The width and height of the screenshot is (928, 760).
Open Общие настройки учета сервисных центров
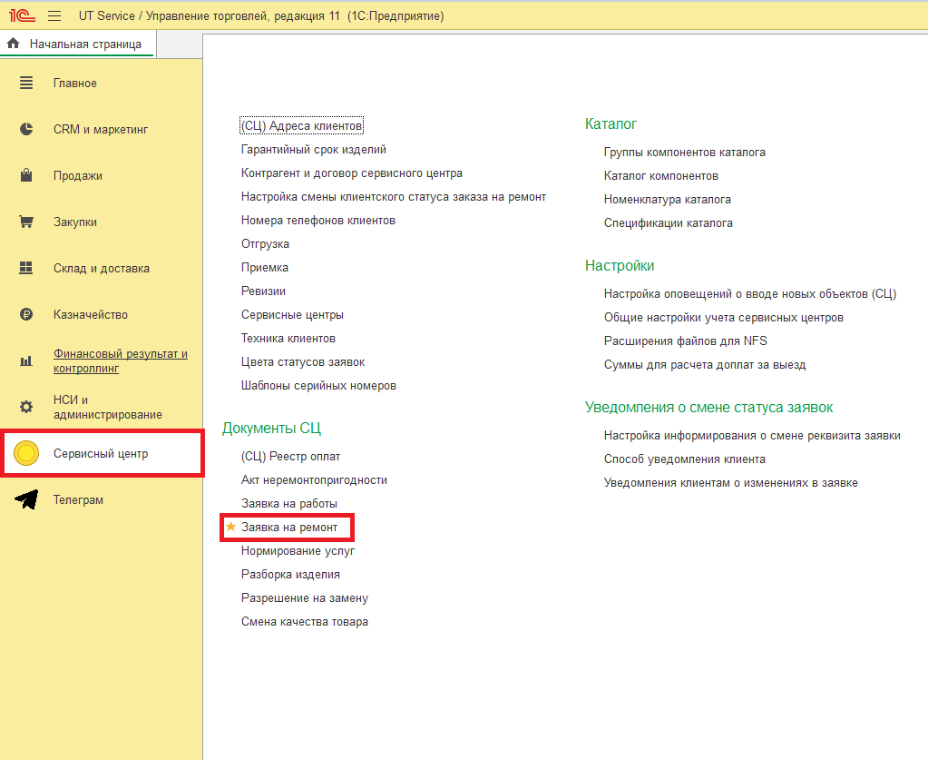click(x=723, y=318)
